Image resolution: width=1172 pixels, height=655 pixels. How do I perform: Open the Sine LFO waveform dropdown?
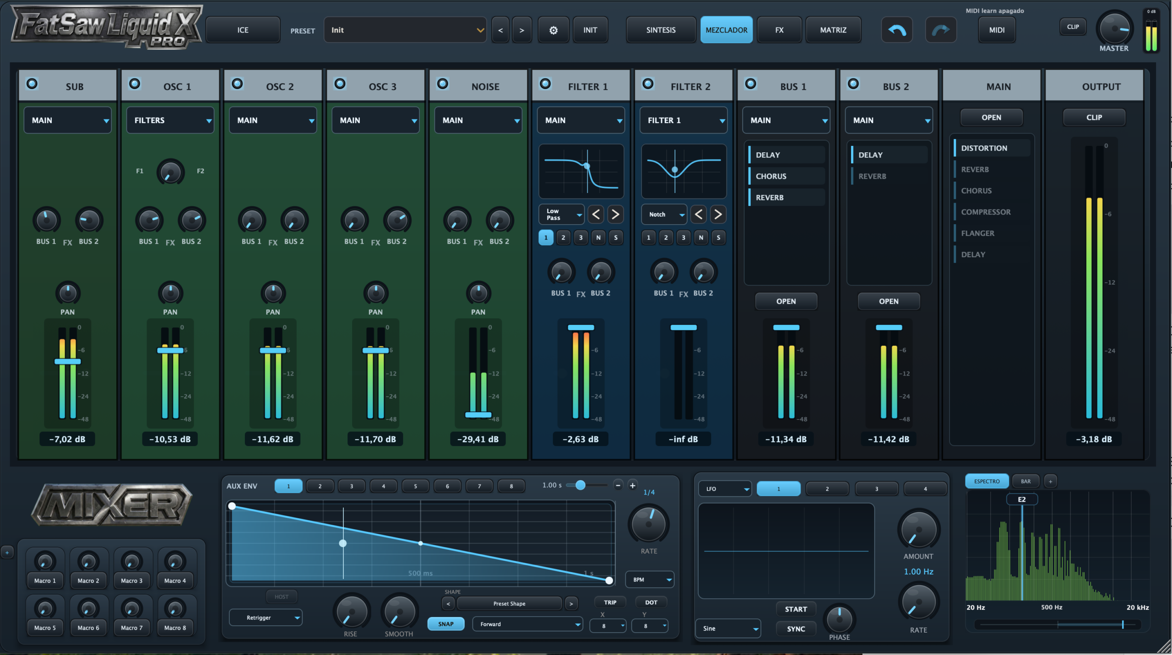point(728,628)
